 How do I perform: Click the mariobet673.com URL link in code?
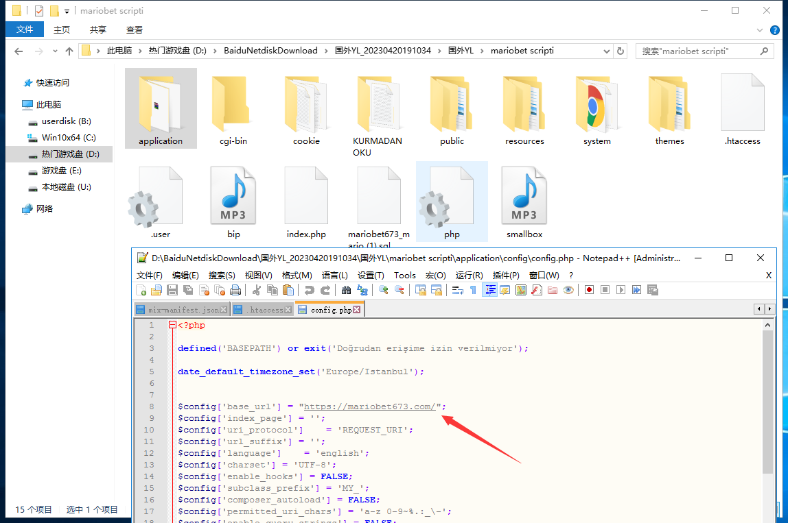tap(370, 406)
